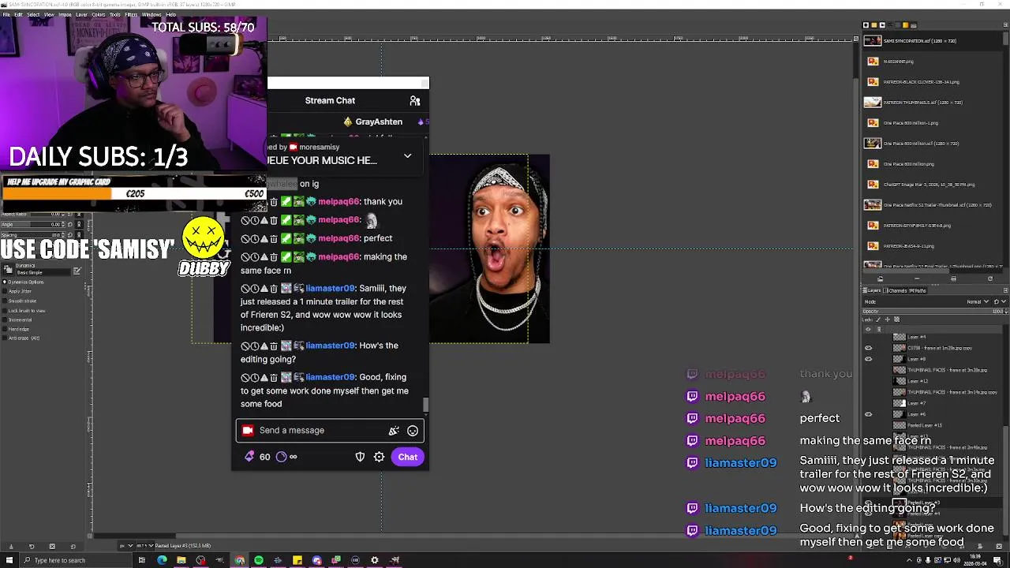Click delete image icon under images list
1010x568 pixels.
(953, 278)
